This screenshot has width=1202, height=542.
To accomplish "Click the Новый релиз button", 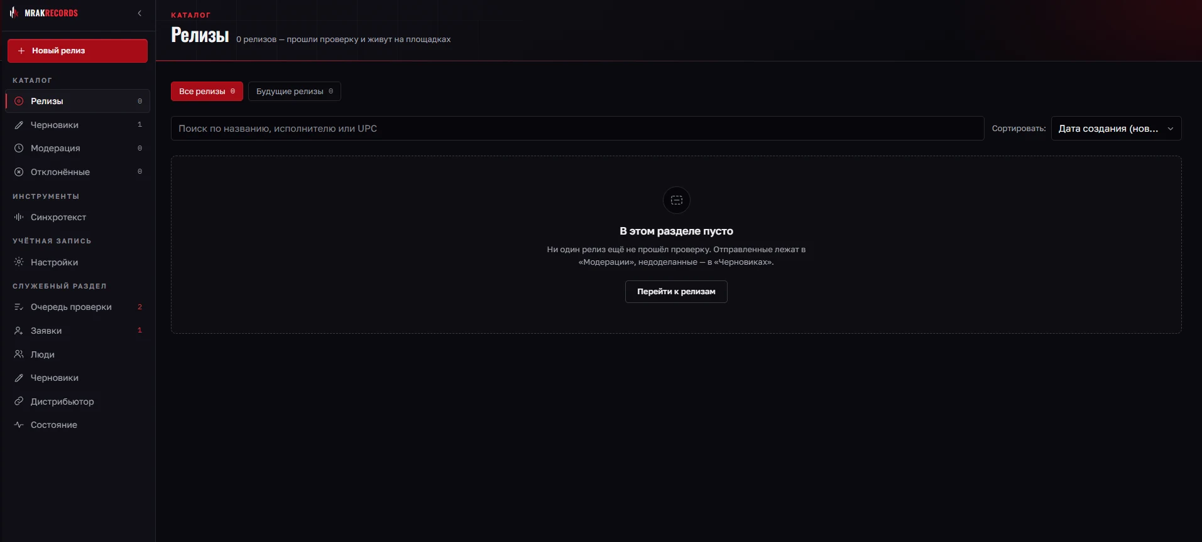I will coord(77,51).
